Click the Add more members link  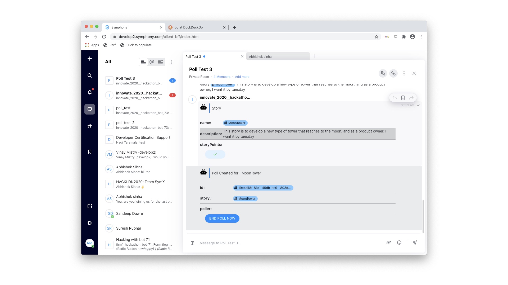point(242,77)
